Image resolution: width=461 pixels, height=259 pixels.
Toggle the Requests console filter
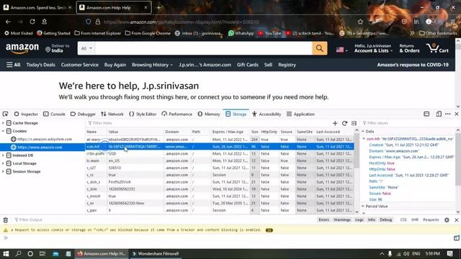431,220
